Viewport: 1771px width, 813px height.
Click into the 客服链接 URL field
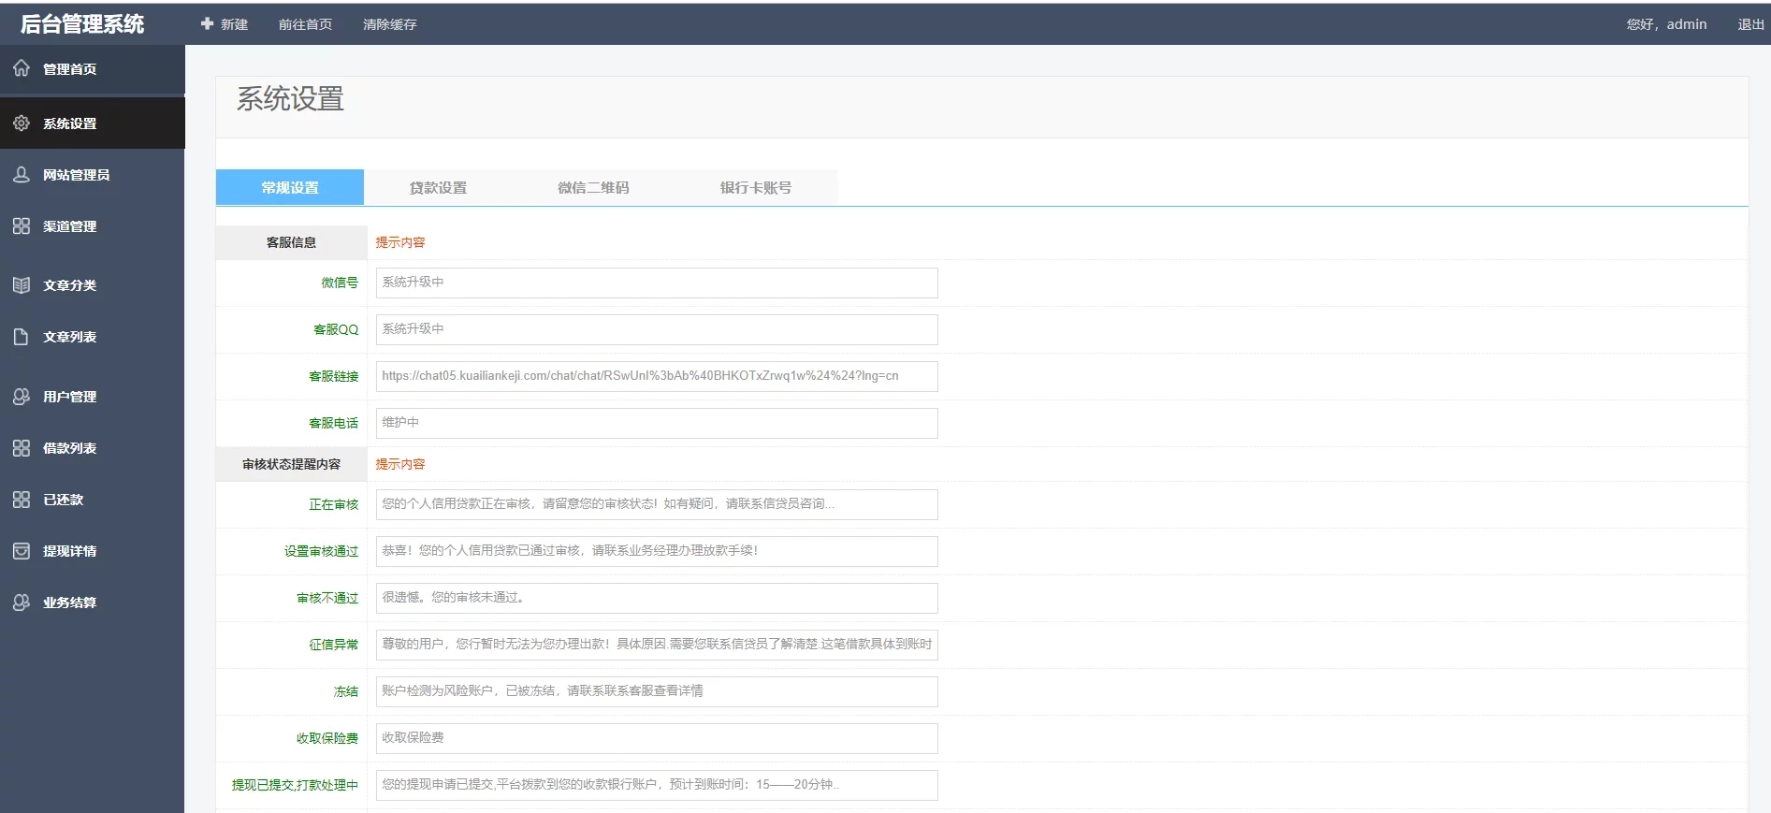(656, 376)
